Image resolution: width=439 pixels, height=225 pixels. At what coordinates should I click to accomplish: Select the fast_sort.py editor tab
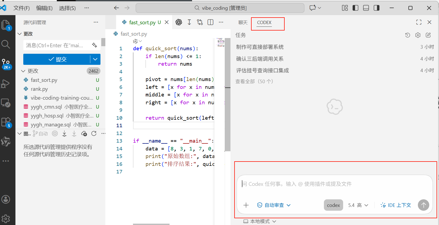[x=142, y=22]
